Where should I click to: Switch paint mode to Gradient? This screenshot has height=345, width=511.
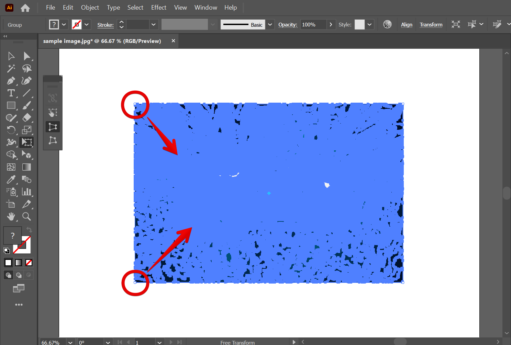pyautogui.click(x=19, y=263)
